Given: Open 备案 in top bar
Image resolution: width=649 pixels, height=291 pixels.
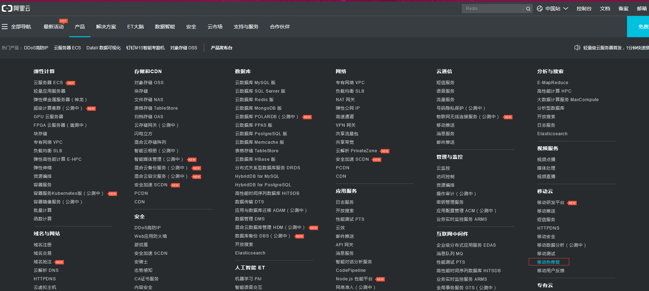Looking at the screenshot, I should click(623, 9).
